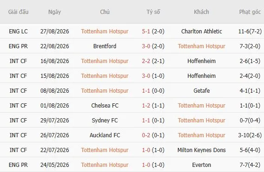Screen dimensions: 264x172
Task: Open the Chelsea FC team link
Action: (x=105, y=106)
